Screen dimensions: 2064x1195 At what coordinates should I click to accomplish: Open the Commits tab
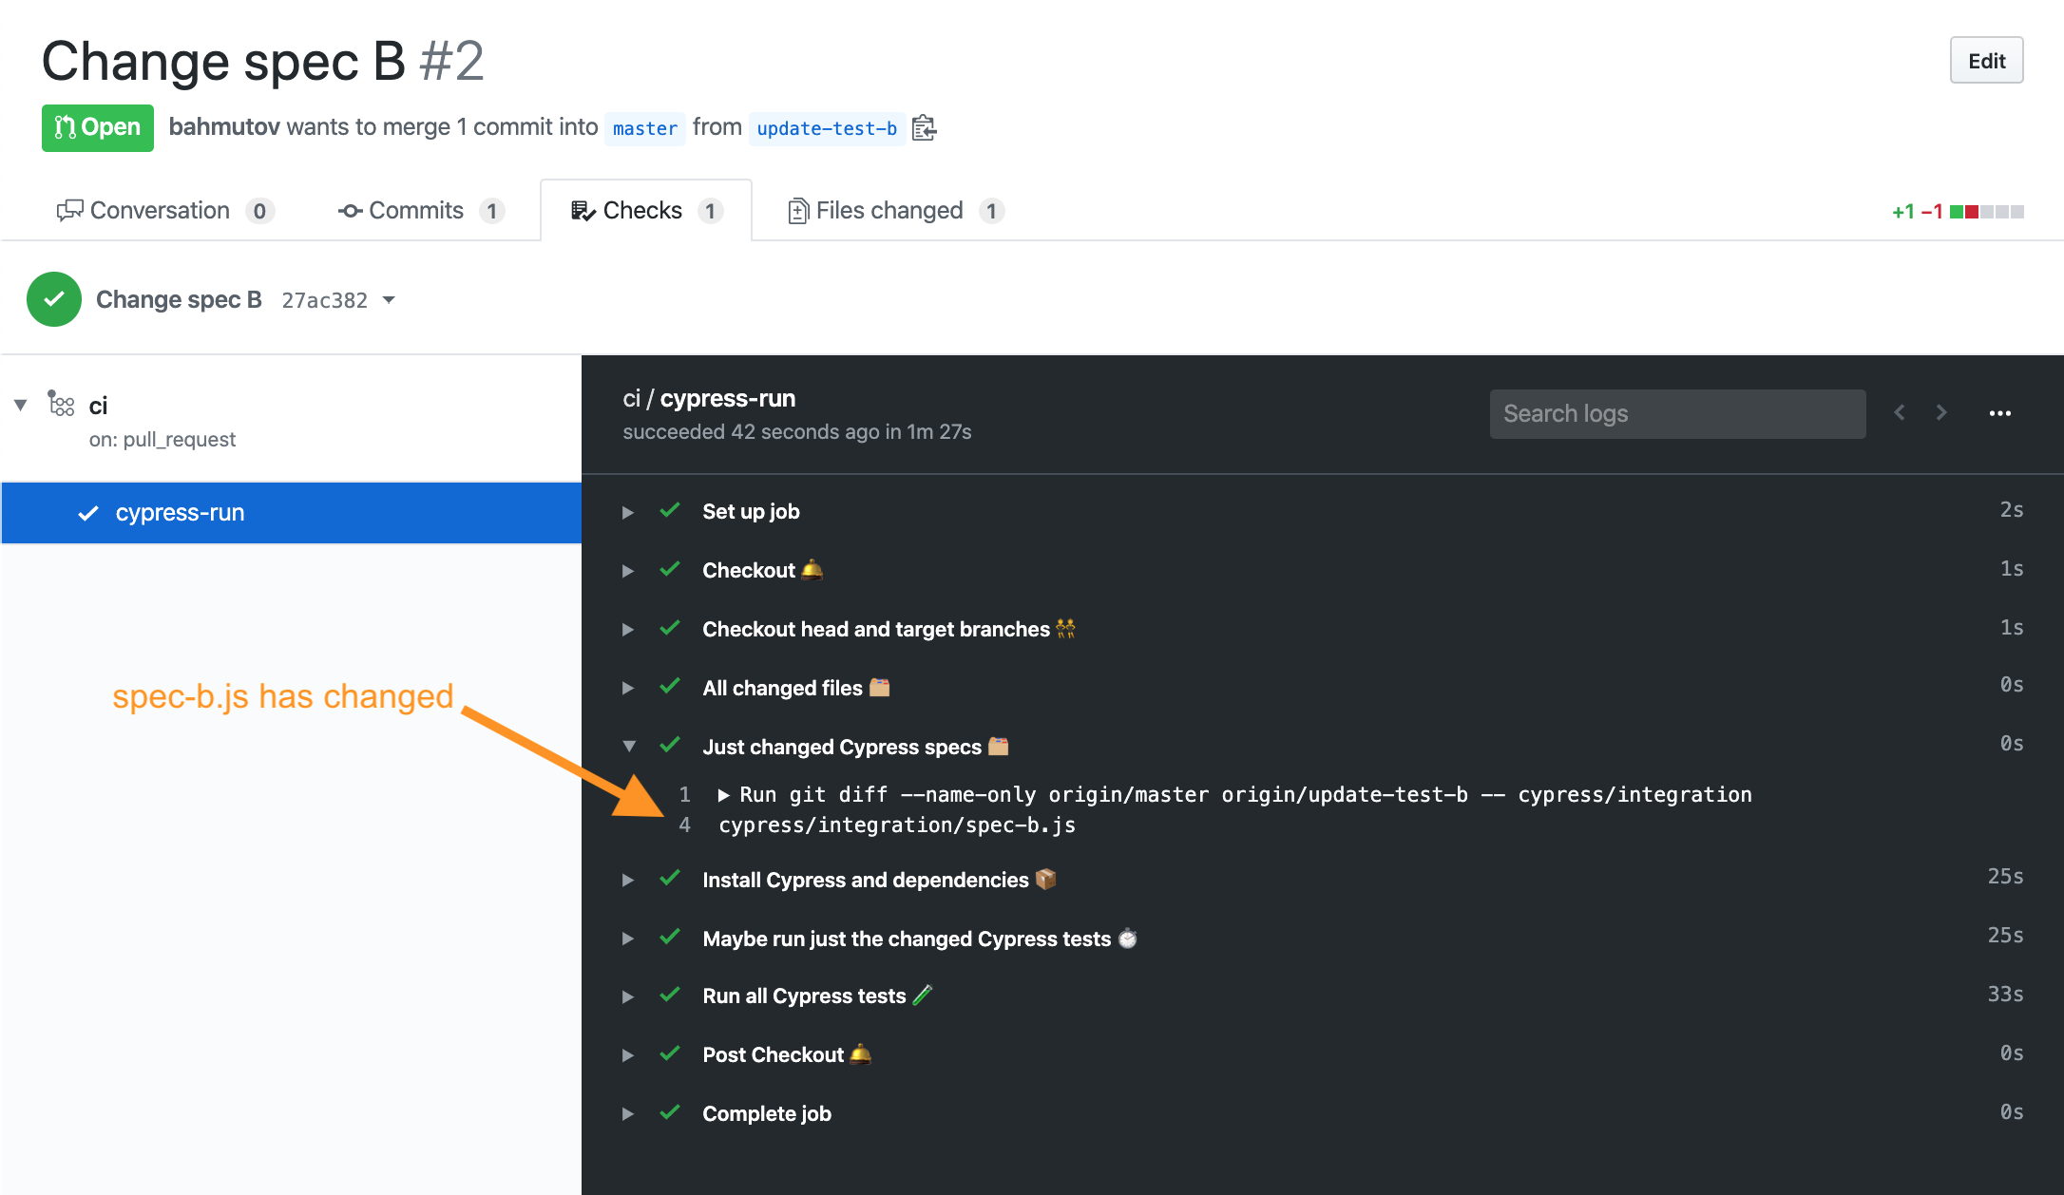(x=418, y=211)
